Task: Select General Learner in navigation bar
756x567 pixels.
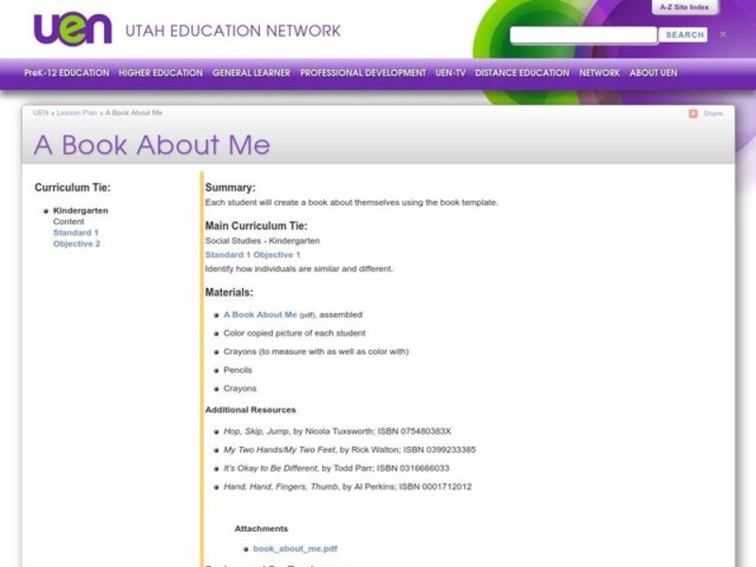Action: 251,73
